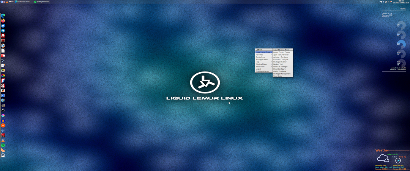Click the wind direction compass icon
Viewport: 410px width, 171px height.
click(398, 160)
